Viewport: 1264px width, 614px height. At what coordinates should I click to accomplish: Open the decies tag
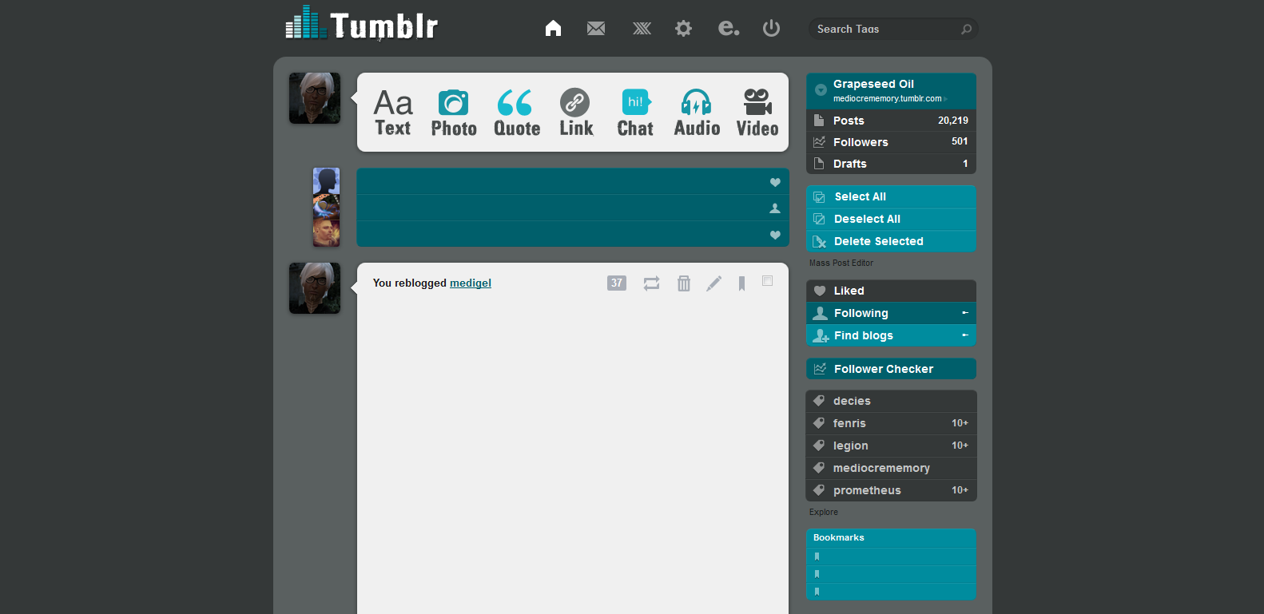click(x=892, y=401)
